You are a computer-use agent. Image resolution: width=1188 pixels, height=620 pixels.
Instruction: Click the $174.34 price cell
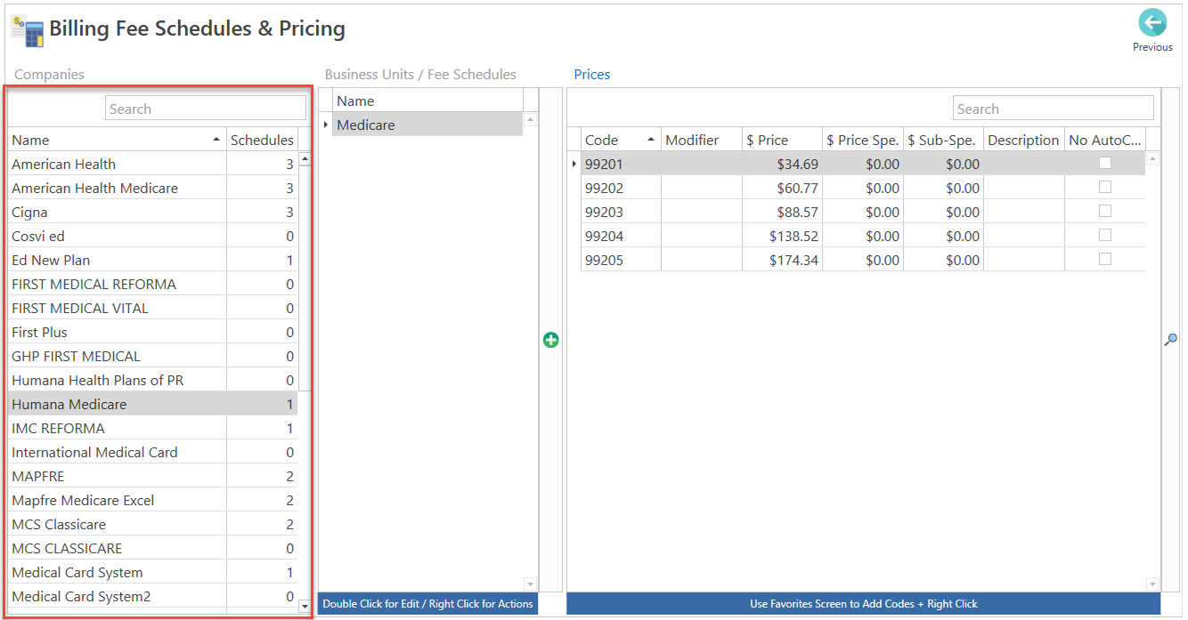pyautogui.click(x=782, y=260)
